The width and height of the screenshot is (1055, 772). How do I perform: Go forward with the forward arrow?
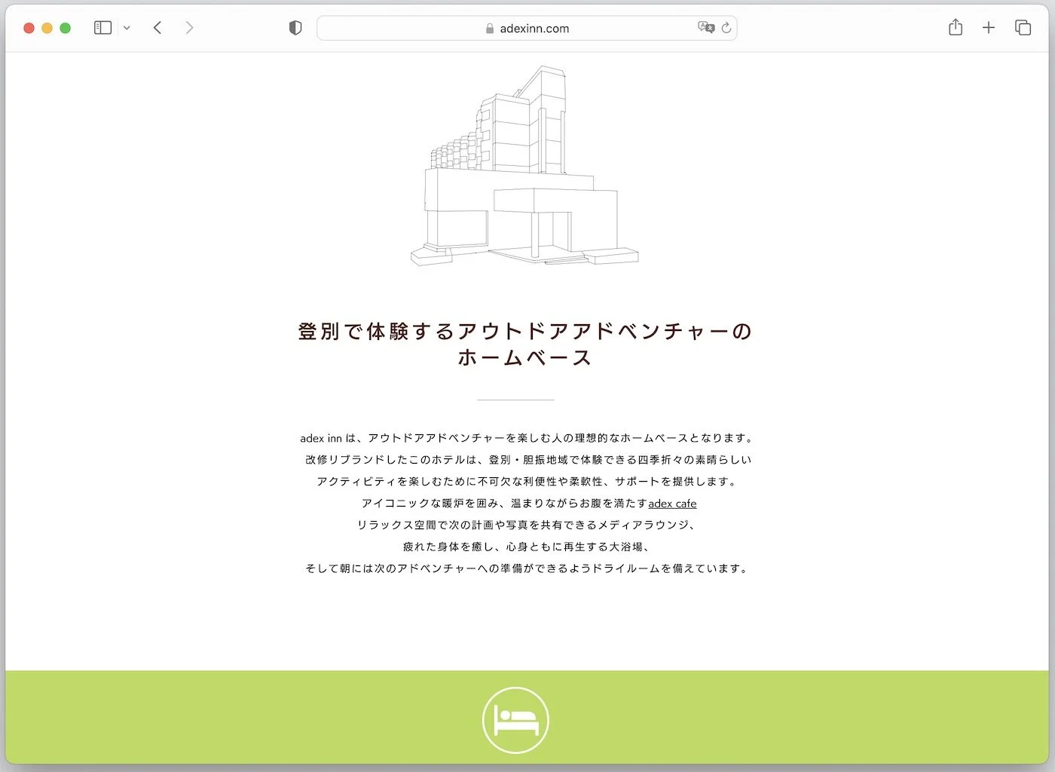click(189, 27)
